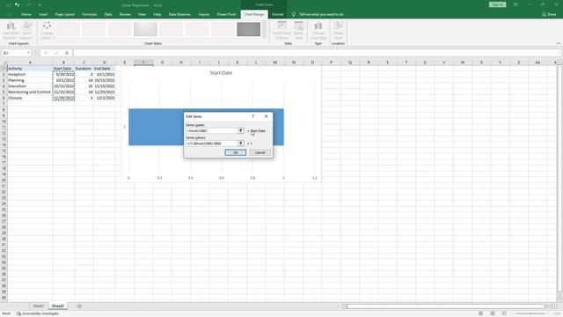Click the Insert Function fx icon
563x317 pixels.
tap(67, 53)
